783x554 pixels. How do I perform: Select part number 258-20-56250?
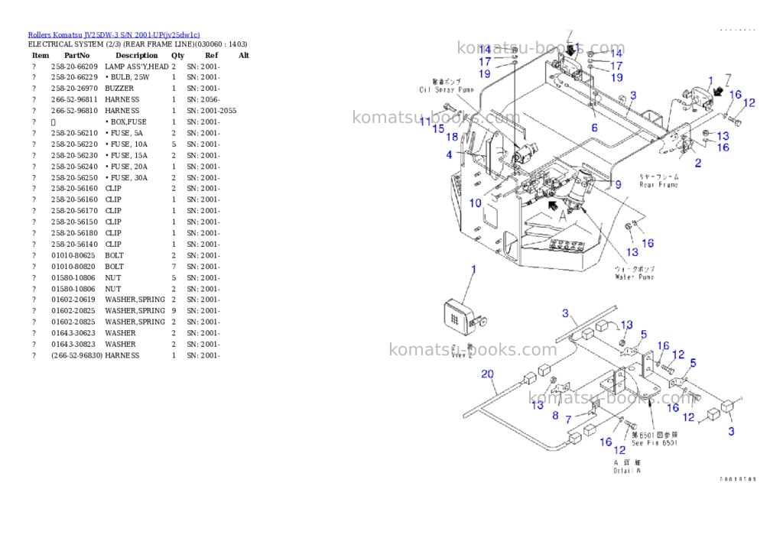pyautogui.click(x=74, y=178)
